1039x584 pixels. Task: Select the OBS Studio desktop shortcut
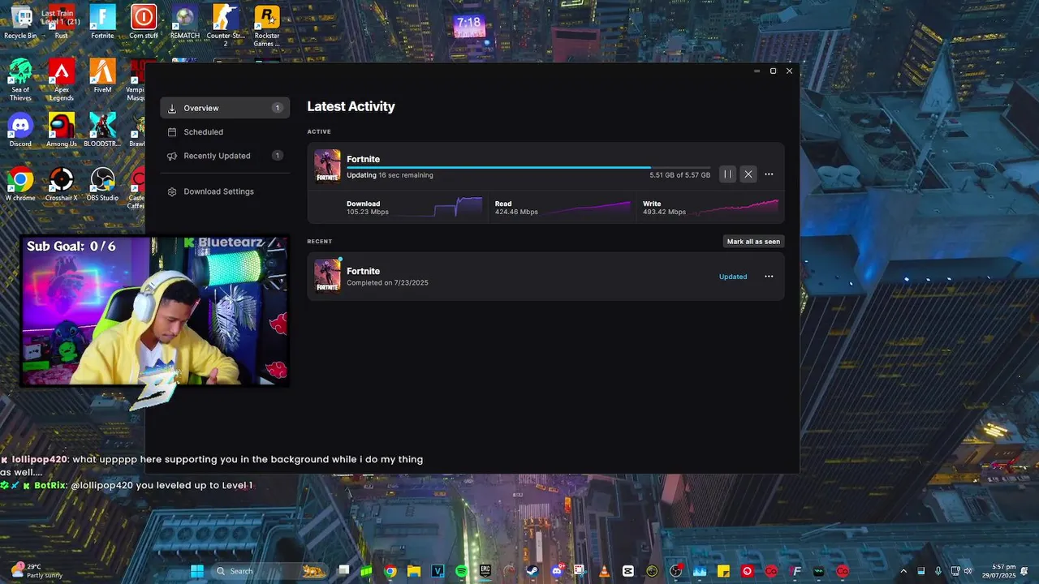(102, 183)
